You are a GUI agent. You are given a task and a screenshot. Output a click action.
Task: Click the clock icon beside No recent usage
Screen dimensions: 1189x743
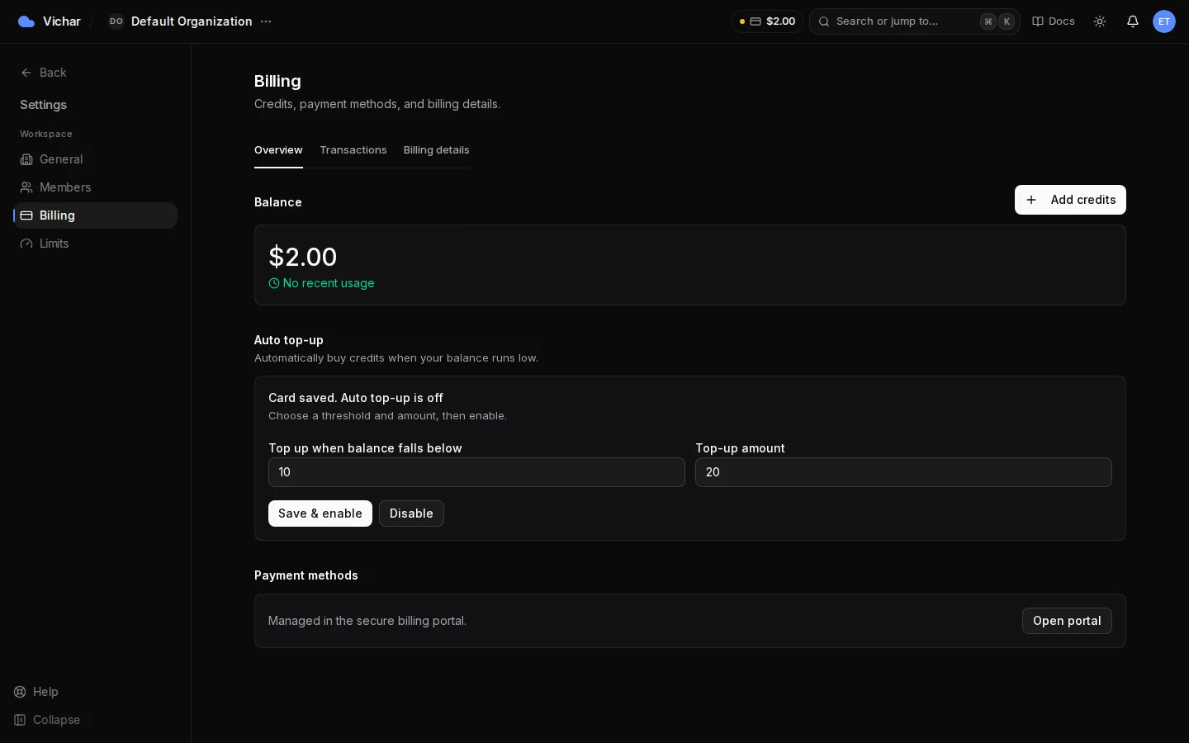(274, 283)
